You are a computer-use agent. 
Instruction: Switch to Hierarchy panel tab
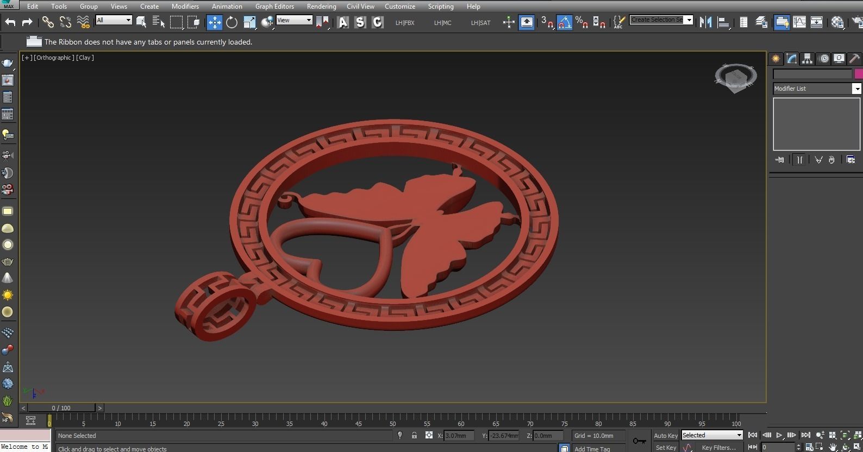(x=807, y=59)
